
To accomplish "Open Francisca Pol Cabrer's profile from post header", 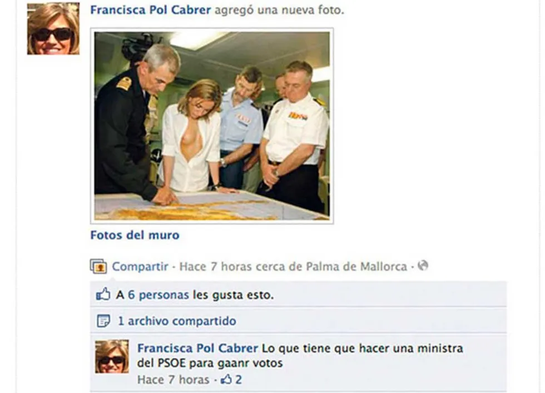I will [x=151, y=10].
